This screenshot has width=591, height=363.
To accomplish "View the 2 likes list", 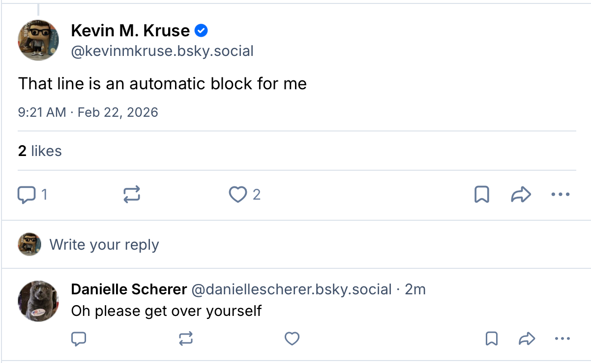I will pos(40,151).
